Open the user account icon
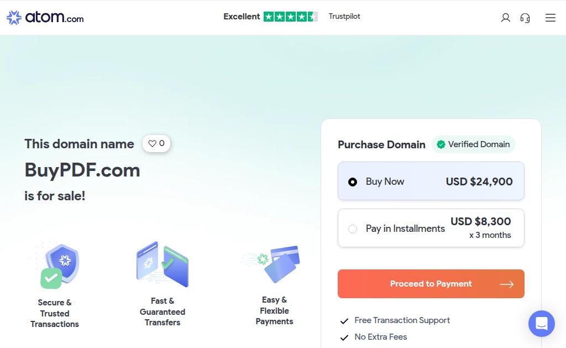 coord(505,18)
